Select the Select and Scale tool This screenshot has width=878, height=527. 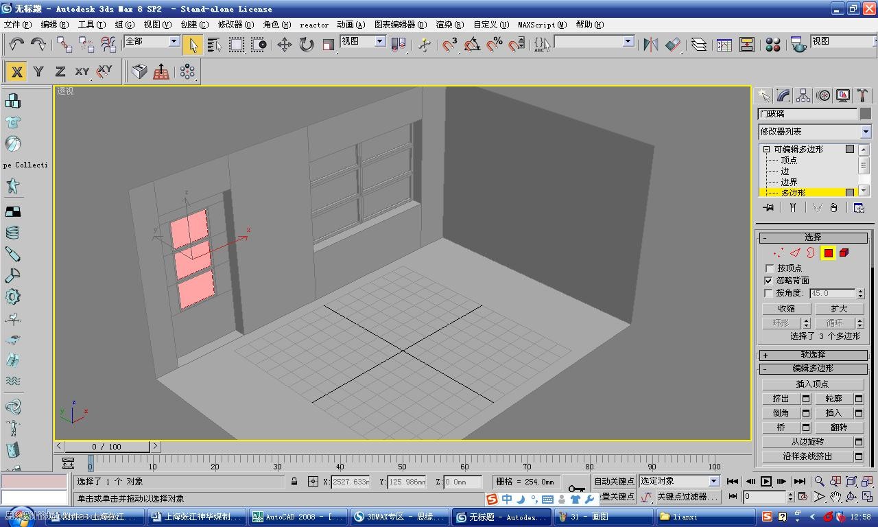pos(329,45)
